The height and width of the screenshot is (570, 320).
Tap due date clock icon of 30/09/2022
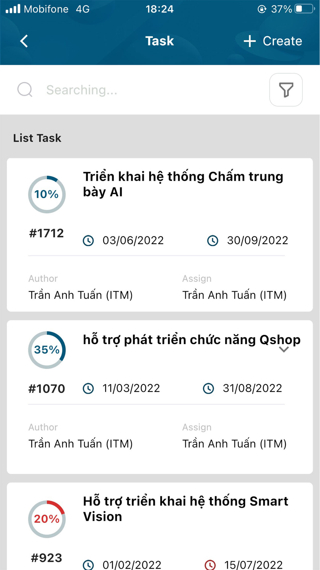coord(213,240)
